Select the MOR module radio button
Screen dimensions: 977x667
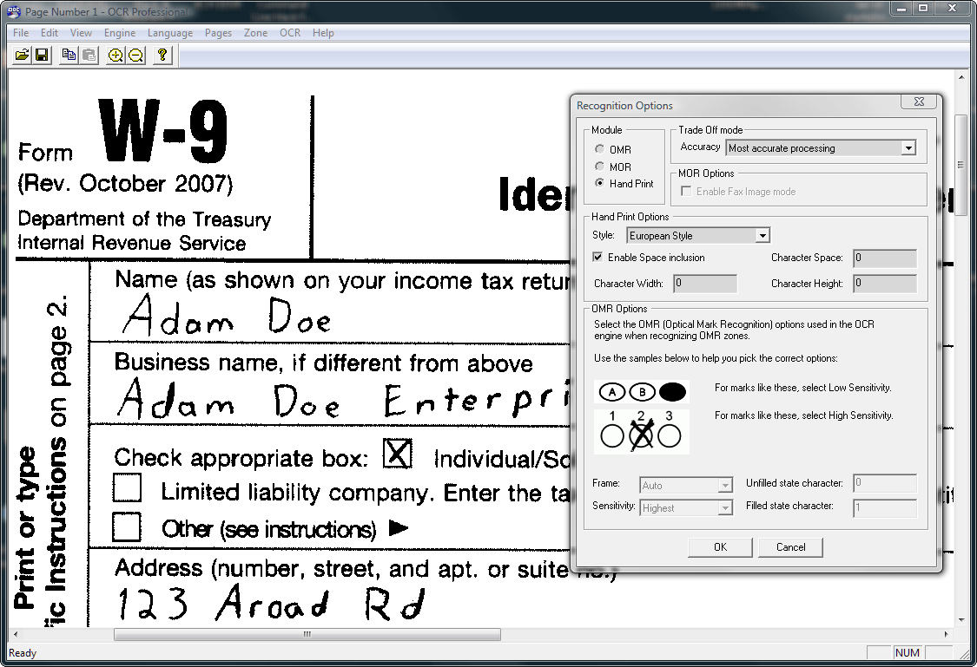(599, 167)
